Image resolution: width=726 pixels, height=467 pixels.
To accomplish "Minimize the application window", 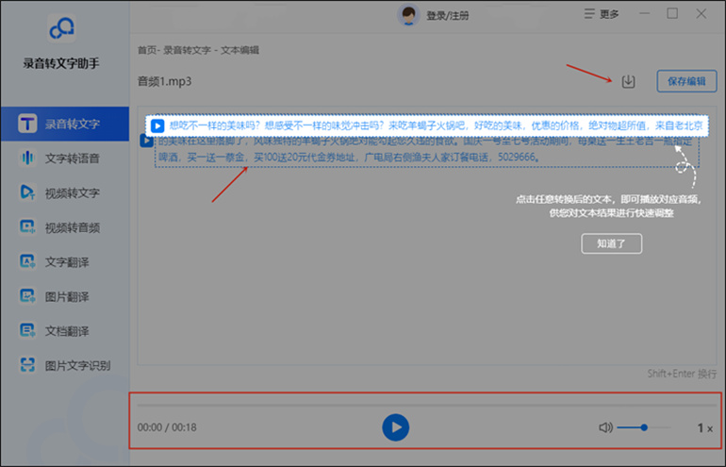I will click(x=644, y=14).
